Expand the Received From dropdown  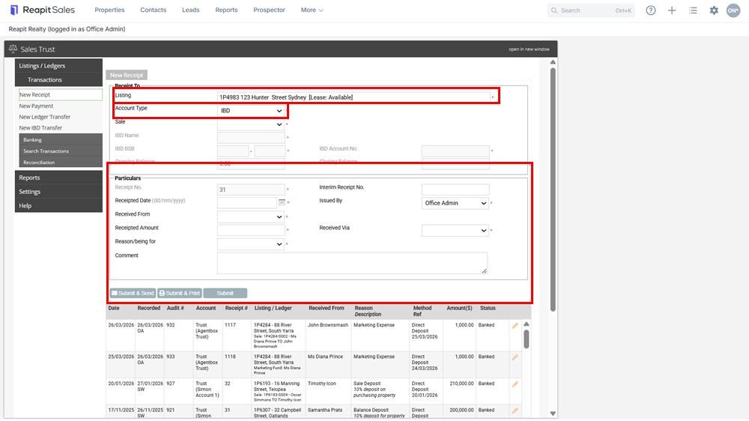click(x=251, y=216)
